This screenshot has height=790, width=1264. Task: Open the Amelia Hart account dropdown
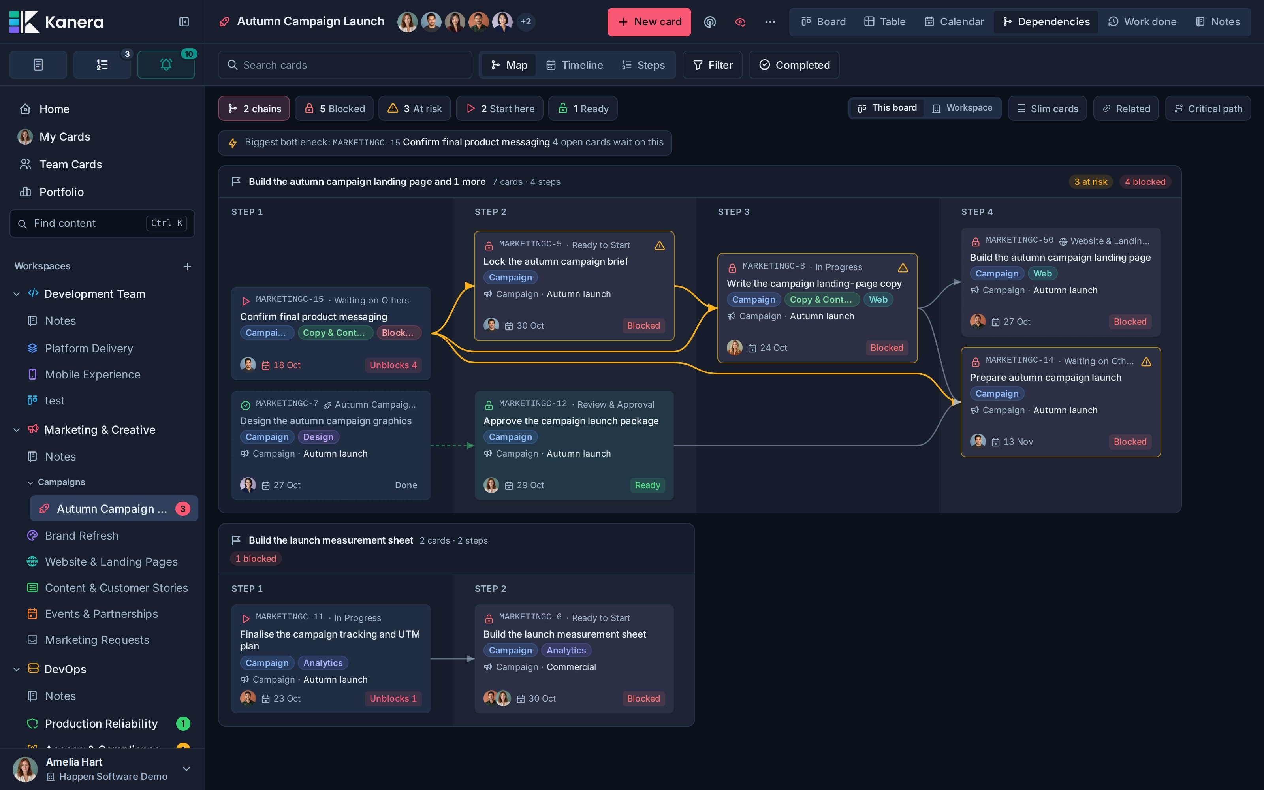click(186, 769)
